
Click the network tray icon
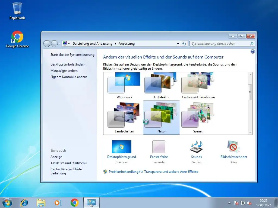point(242,203)
